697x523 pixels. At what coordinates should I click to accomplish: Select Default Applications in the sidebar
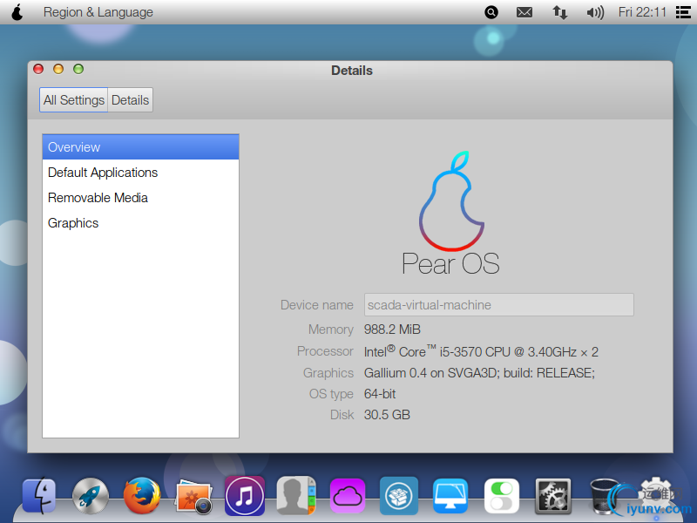click(x=140, y=173)
